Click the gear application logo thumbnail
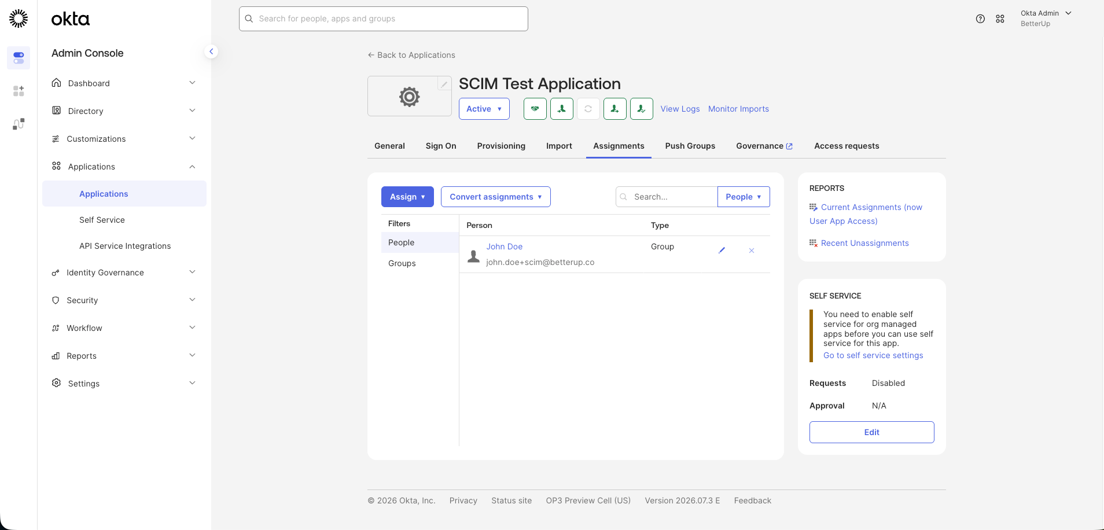The width and height of the screenshot is (1104, 530). [410, 96]
